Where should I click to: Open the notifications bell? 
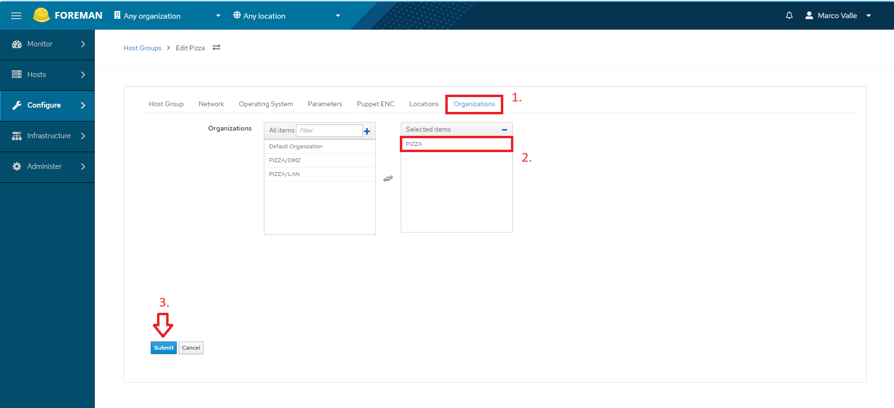tap(789, 15)
